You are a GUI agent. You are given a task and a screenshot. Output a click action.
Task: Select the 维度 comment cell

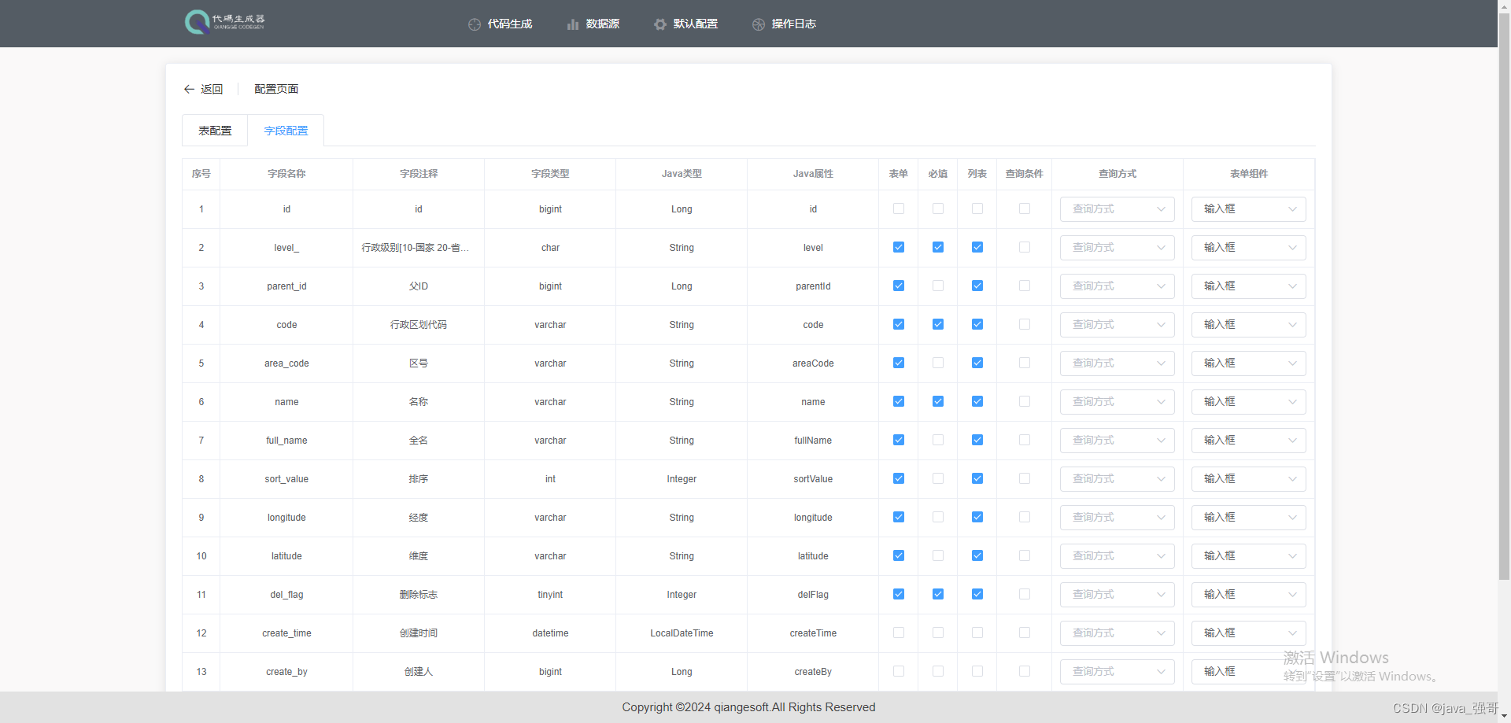(419, 556)
